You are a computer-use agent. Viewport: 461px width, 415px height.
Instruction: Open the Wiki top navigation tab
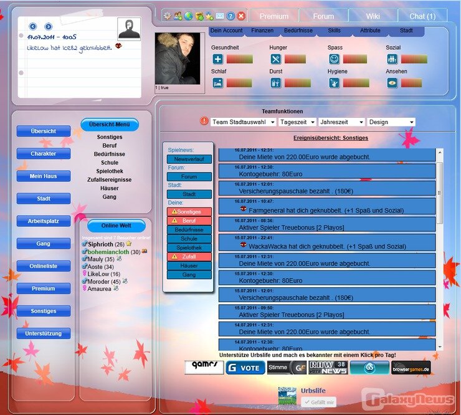pyautogui.click(x=373, y=16)
